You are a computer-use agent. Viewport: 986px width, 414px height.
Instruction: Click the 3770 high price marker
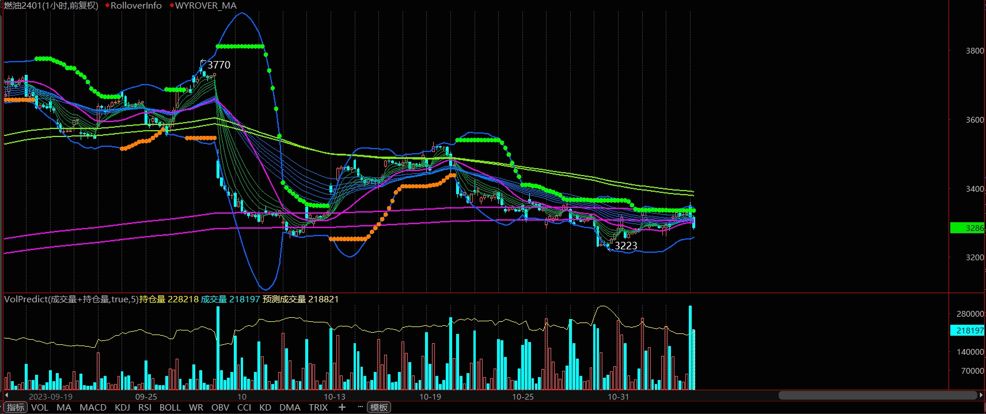click(x=218, y=65)
